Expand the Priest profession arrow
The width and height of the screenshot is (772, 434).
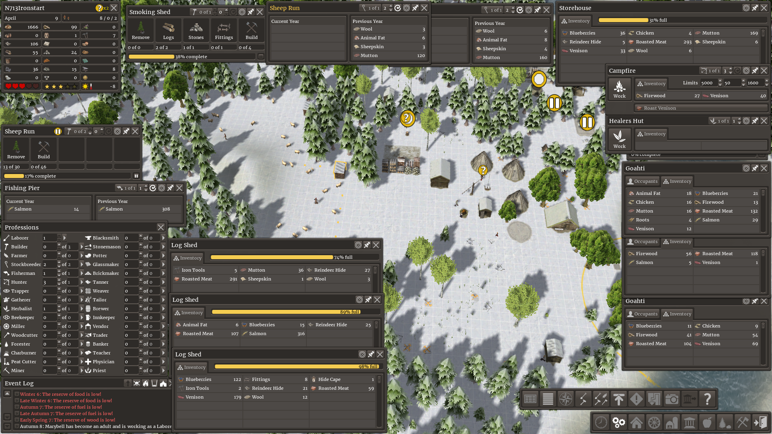163,371
